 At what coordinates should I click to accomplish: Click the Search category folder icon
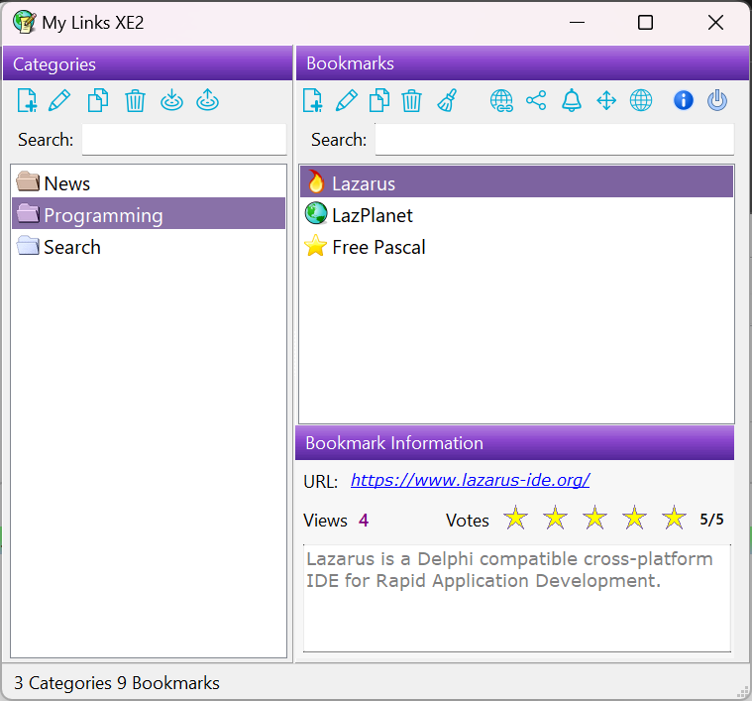[x=28, y=245]
